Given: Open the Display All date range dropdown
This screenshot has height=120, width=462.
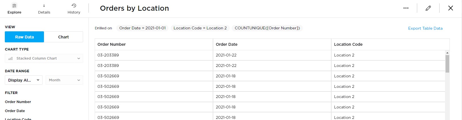Looking at the screenshot, I should pos(24,80).
